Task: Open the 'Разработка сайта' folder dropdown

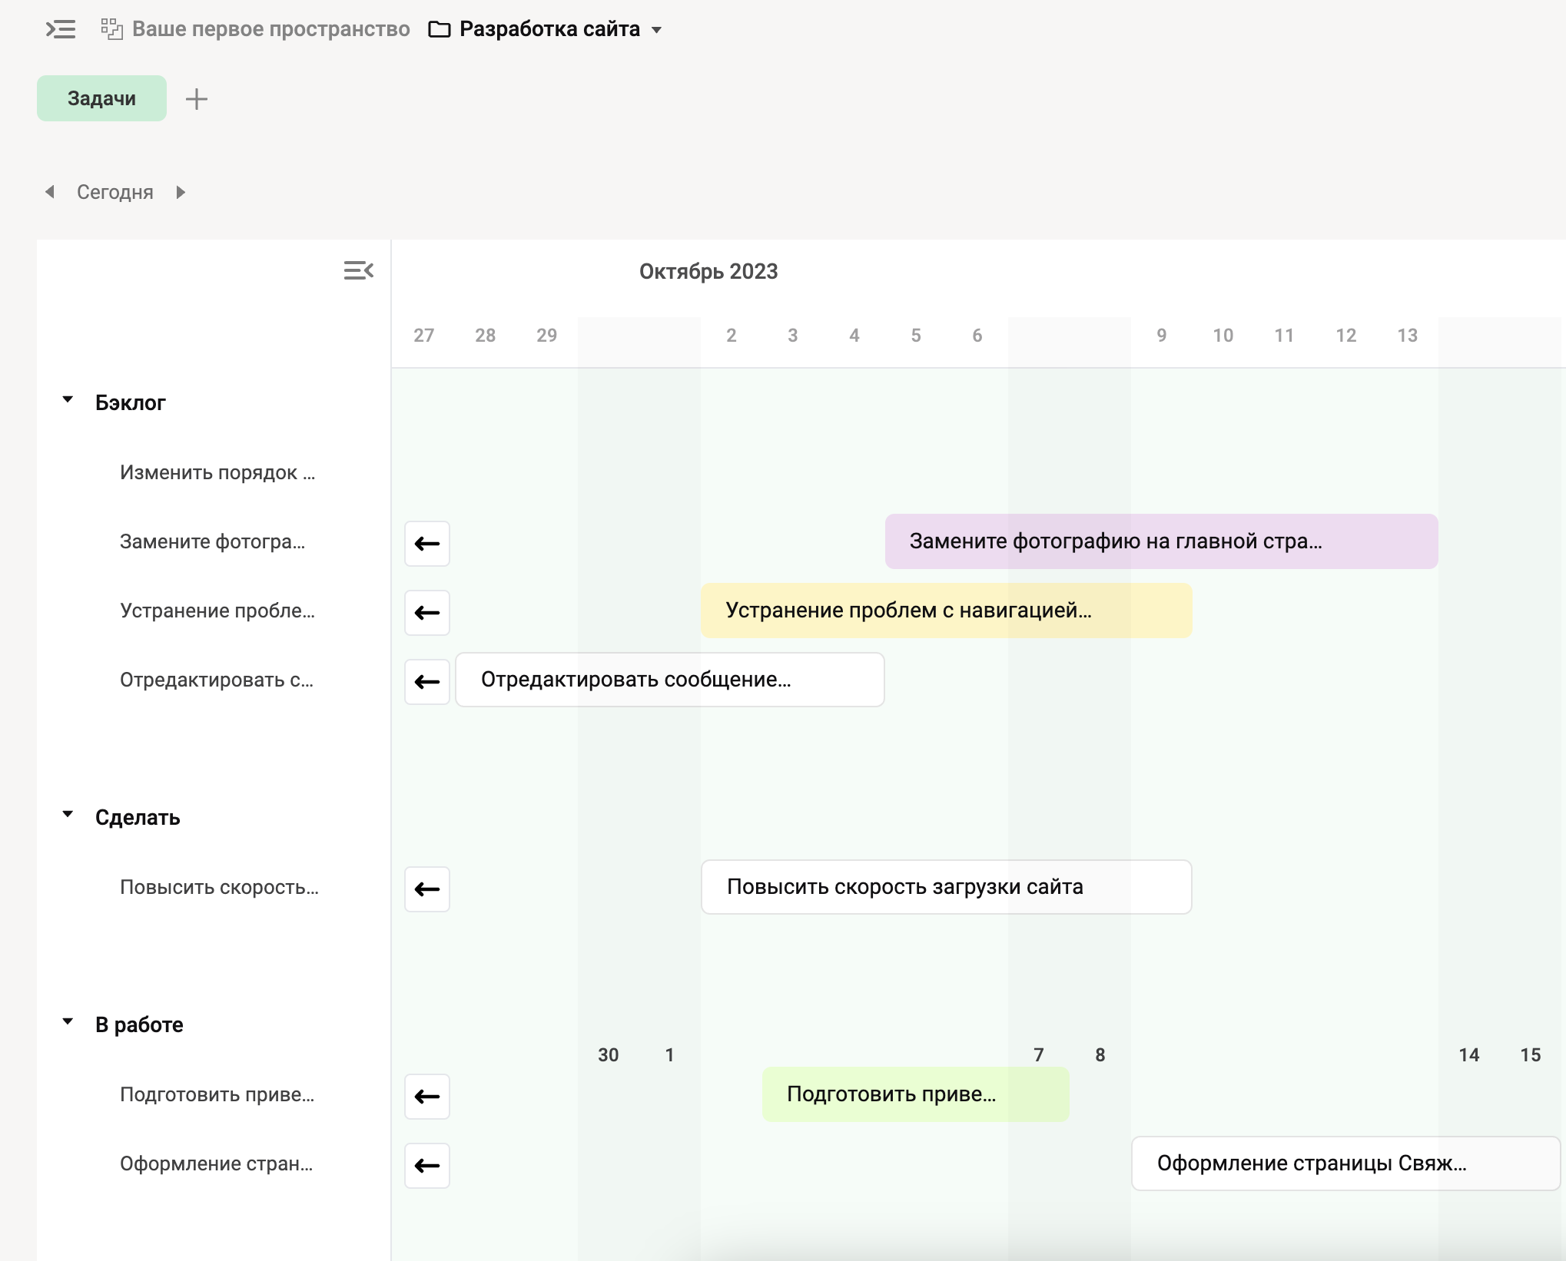Action: [657, 30]
